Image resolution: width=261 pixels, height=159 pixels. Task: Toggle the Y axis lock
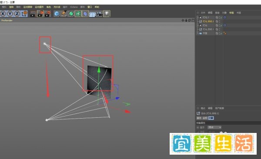tap(10, 13)
